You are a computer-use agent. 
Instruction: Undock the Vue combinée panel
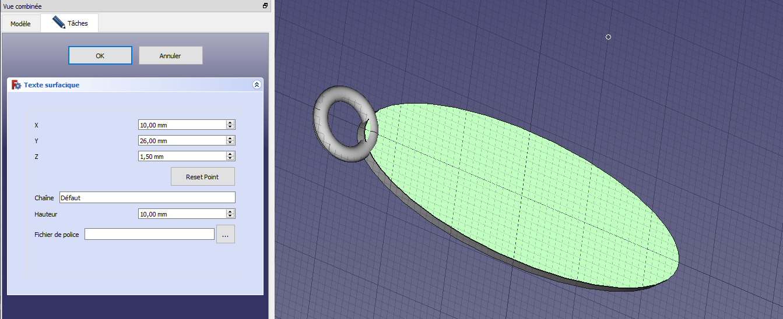coord(265,6)
